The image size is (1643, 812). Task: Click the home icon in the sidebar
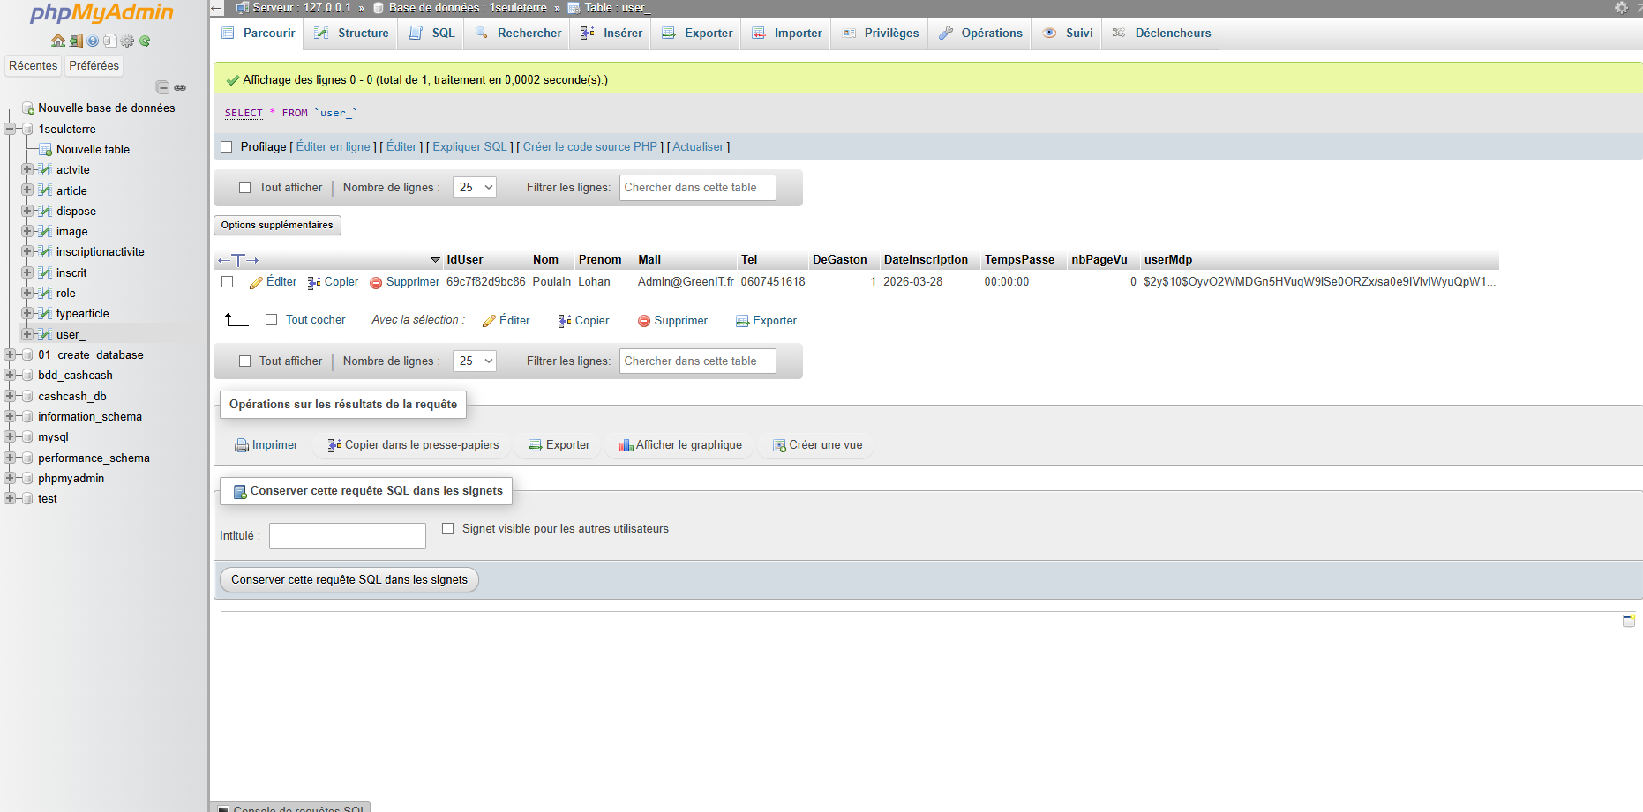57,41
